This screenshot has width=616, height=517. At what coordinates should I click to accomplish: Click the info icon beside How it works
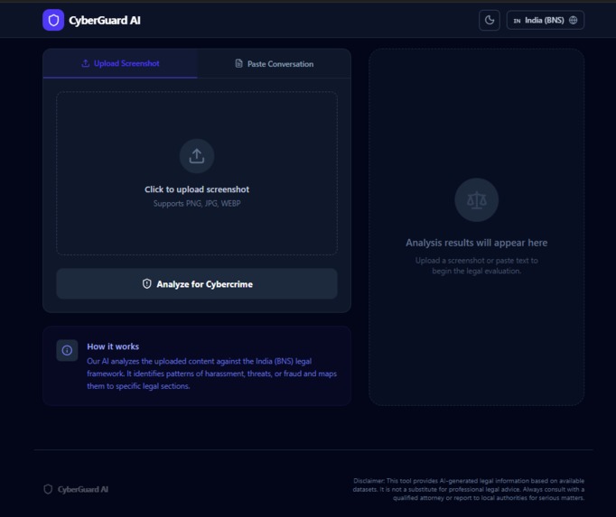(67, 350)
